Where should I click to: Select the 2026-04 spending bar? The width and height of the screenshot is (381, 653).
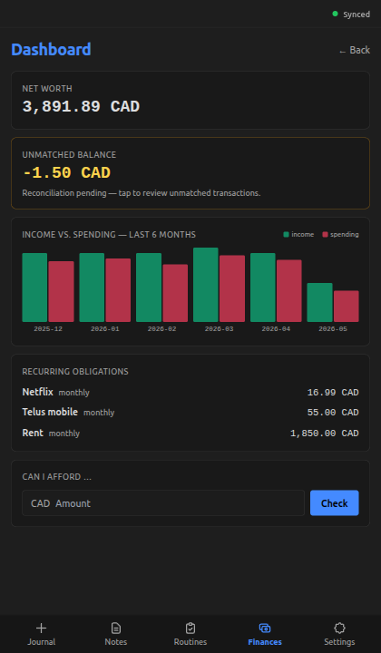[x=289, y=291]
